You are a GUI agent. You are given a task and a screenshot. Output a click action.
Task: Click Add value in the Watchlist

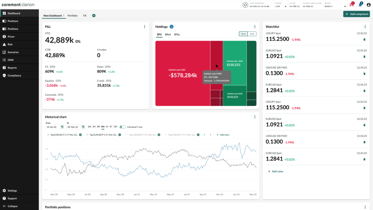[275, 171]
